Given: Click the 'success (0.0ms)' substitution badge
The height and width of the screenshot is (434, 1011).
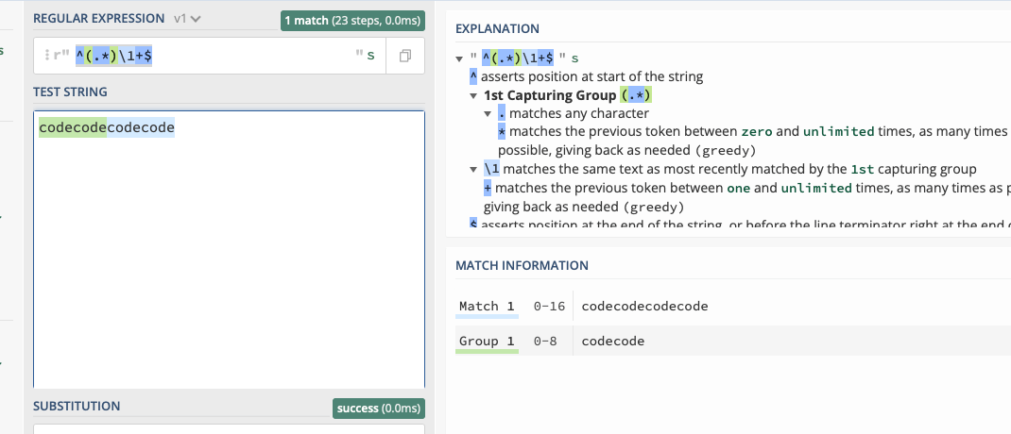Looking at the screenshot, I should point(379,409).
